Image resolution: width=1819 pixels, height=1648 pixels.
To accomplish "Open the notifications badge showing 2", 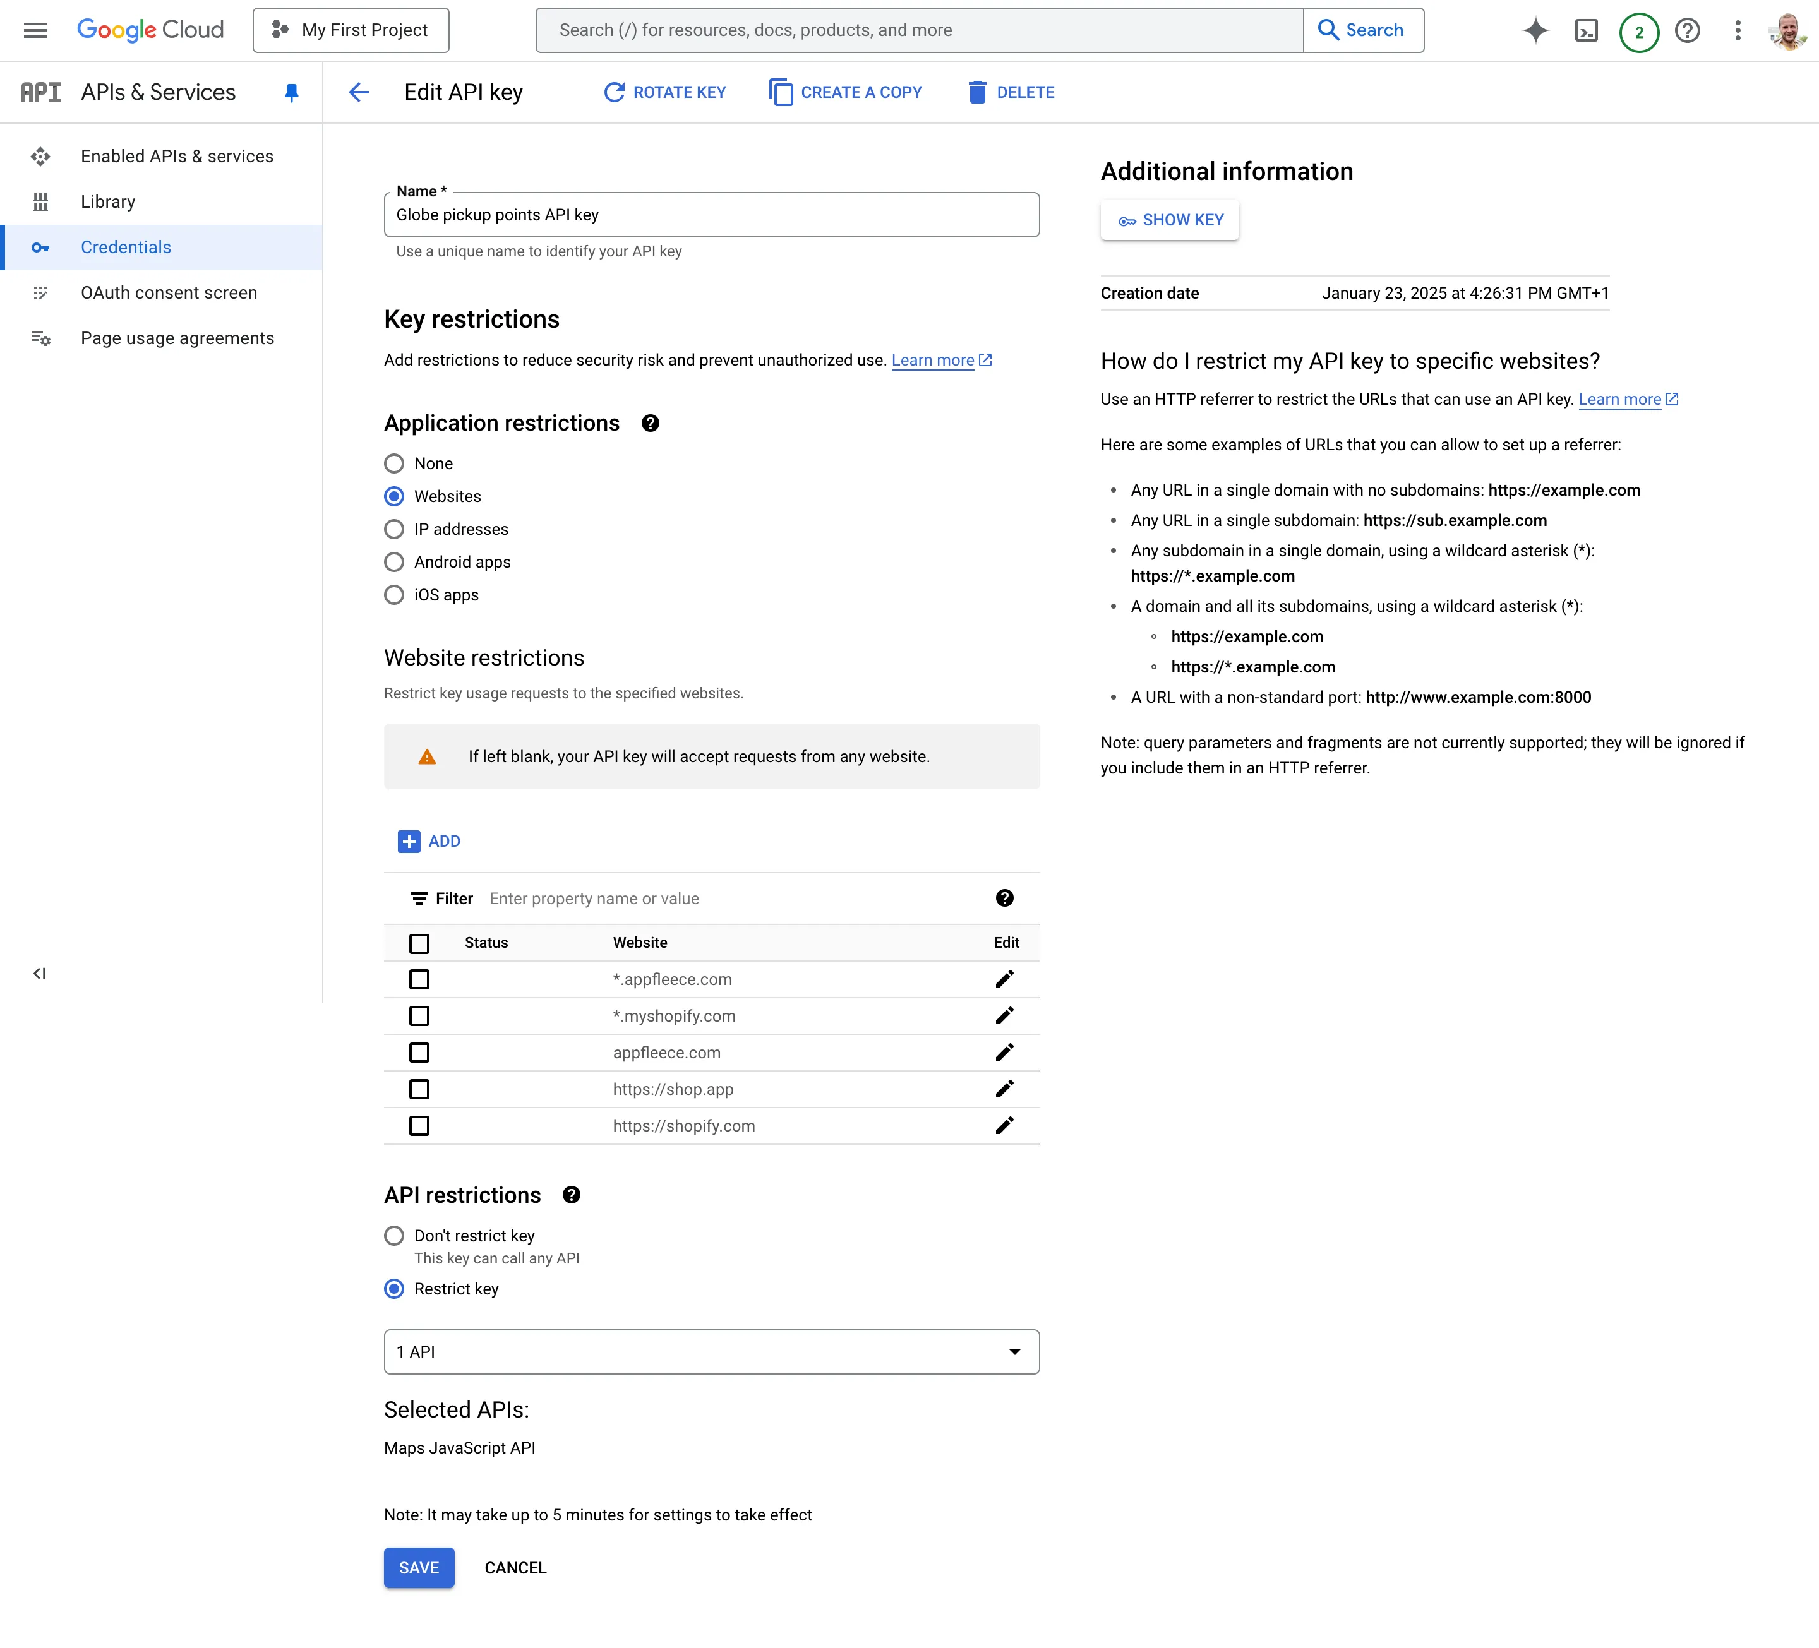I will (1638, 32).
